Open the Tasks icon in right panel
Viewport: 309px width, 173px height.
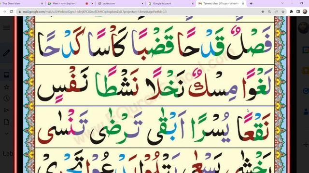click(x=306, y=91)
